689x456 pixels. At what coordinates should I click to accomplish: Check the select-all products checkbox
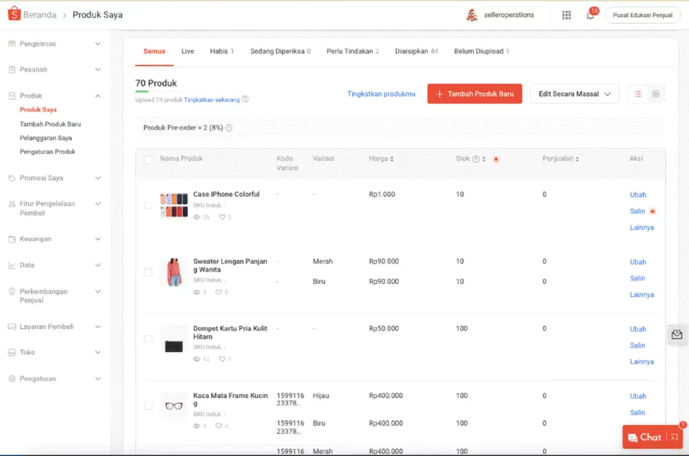tap(148, 159)
